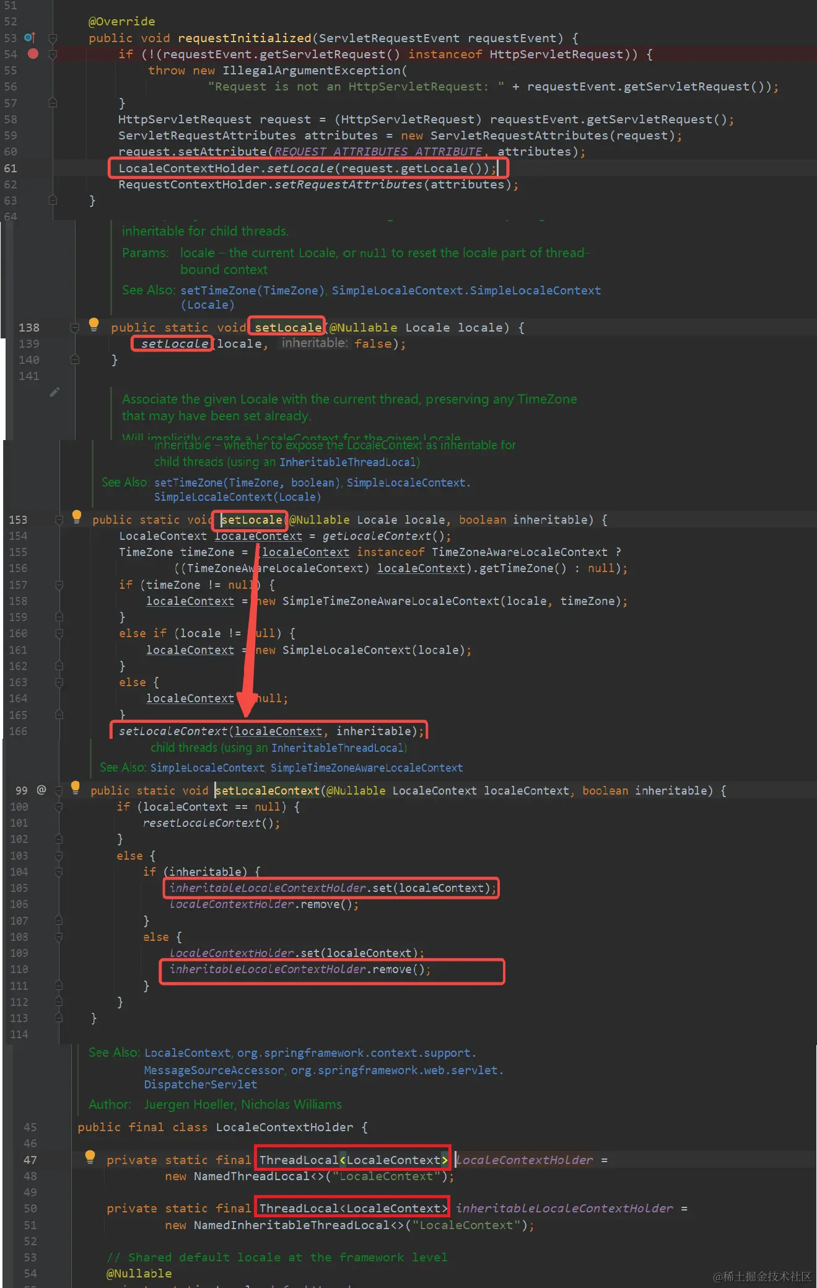Click NamedThreadLocal on line 48
Image resolution: width=817 pixels, height=1288 pixels.
(251, 1176)
